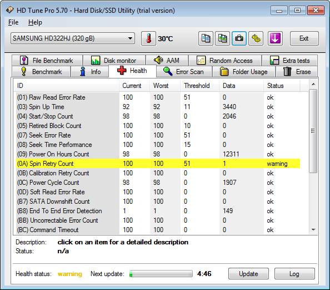Sort by the Data column header
330x290 pixels.
pos(242,86)
